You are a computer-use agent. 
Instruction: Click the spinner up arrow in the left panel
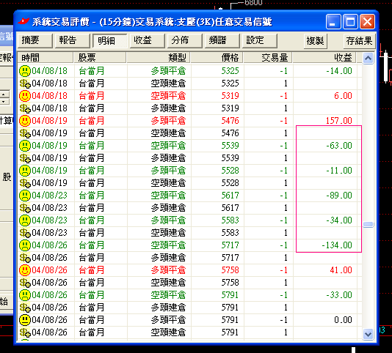(x=4, y=94)
